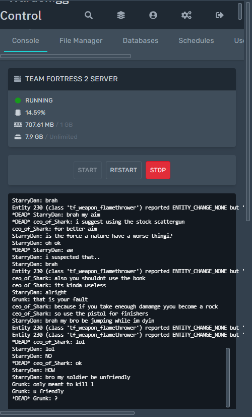This screenshot has height=417, width=252.
Task: Open the account profile icon
Action: click(x=153, y=15)
